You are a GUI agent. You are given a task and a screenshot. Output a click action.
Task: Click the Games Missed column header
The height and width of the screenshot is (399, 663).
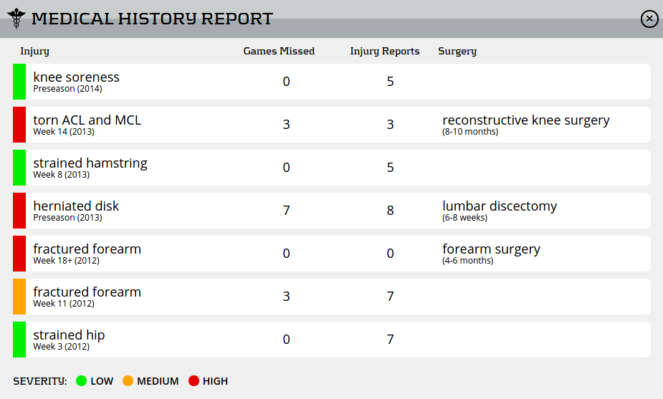pos(279,52)
